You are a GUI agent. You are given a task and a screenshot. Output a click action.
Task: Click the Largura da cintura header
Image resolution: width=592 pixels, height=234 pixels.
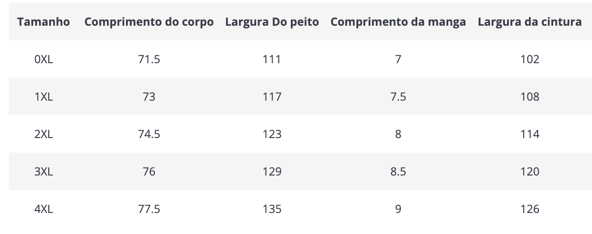530,22
